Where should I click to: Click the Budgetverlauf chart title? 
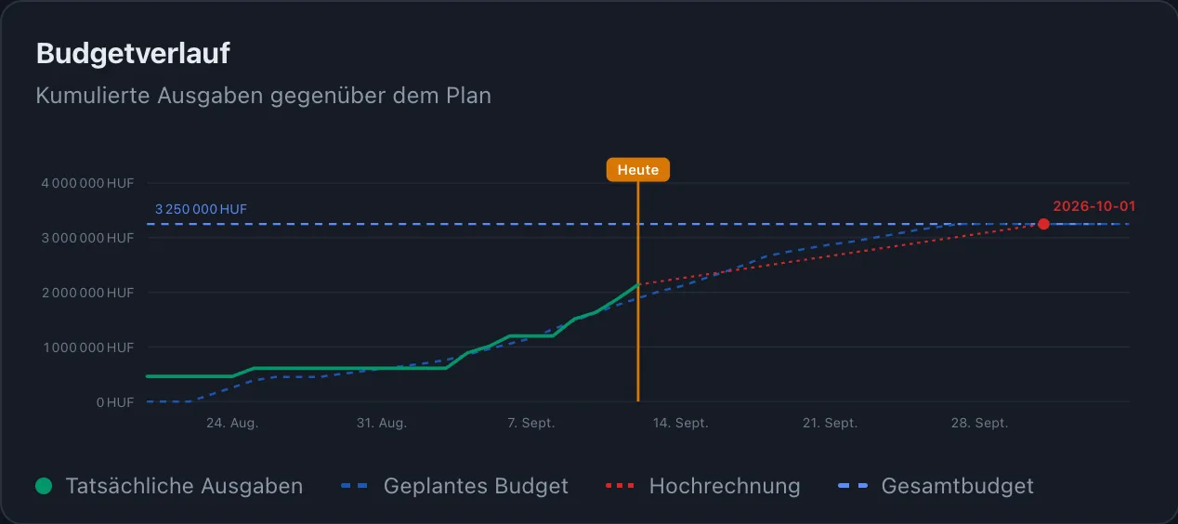point(133,53)
